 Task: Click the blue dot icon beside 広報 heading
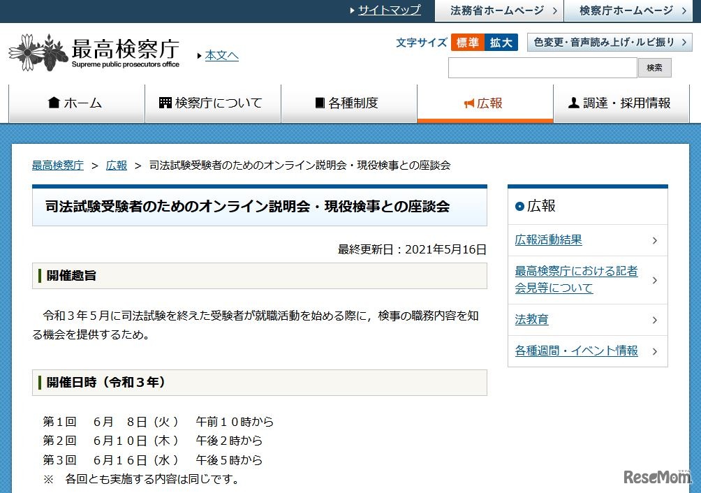519,206
